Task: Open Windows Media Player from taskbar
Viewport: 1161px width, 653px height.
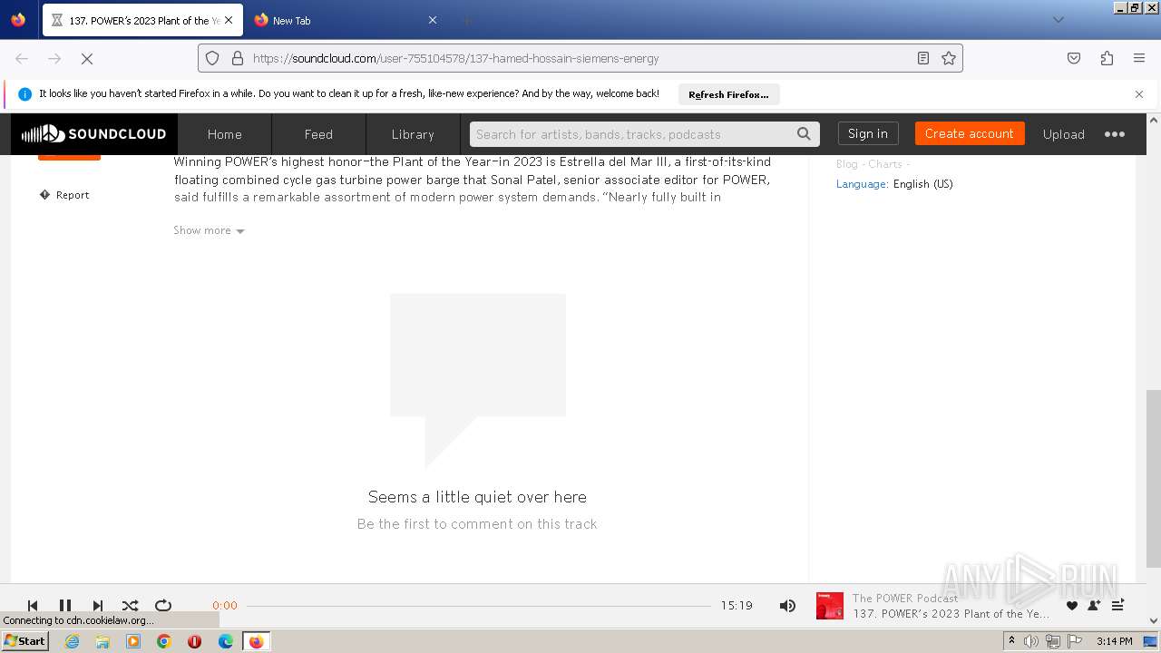Action: (133, 641)
